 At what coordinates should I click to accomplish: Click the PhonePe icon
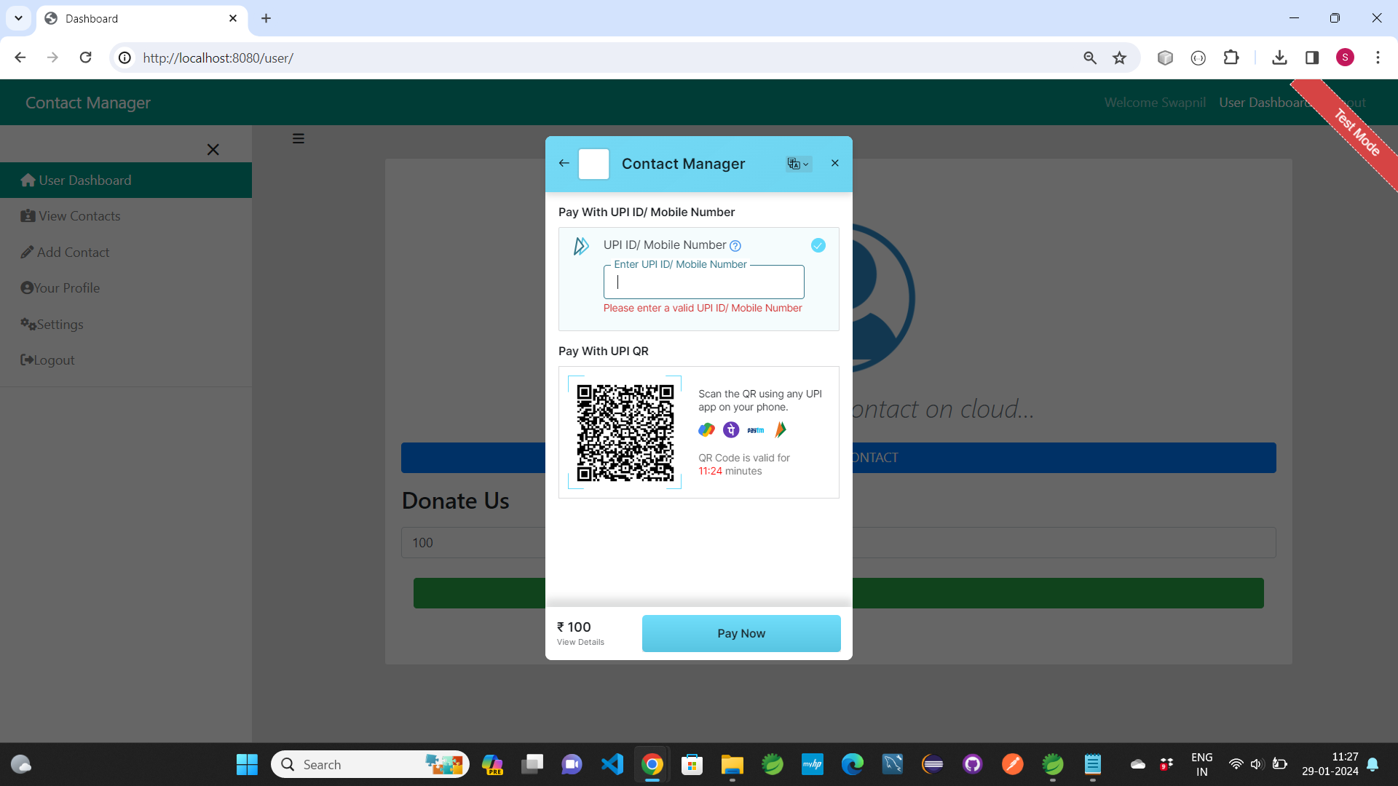pyautogui.click(x=731, y=430)
